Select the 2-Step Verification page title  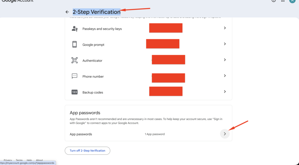coord(96,12)
